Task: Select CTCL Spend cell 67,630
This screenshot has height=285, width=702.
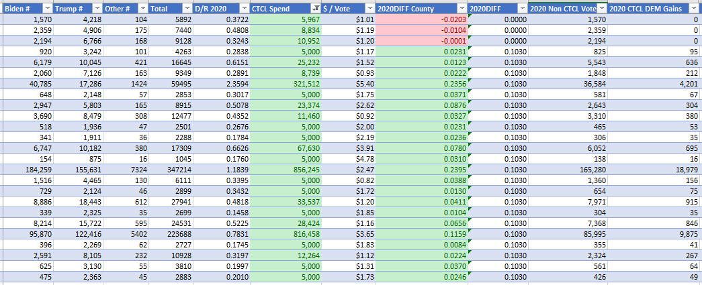Action: (x=286, y=148)
